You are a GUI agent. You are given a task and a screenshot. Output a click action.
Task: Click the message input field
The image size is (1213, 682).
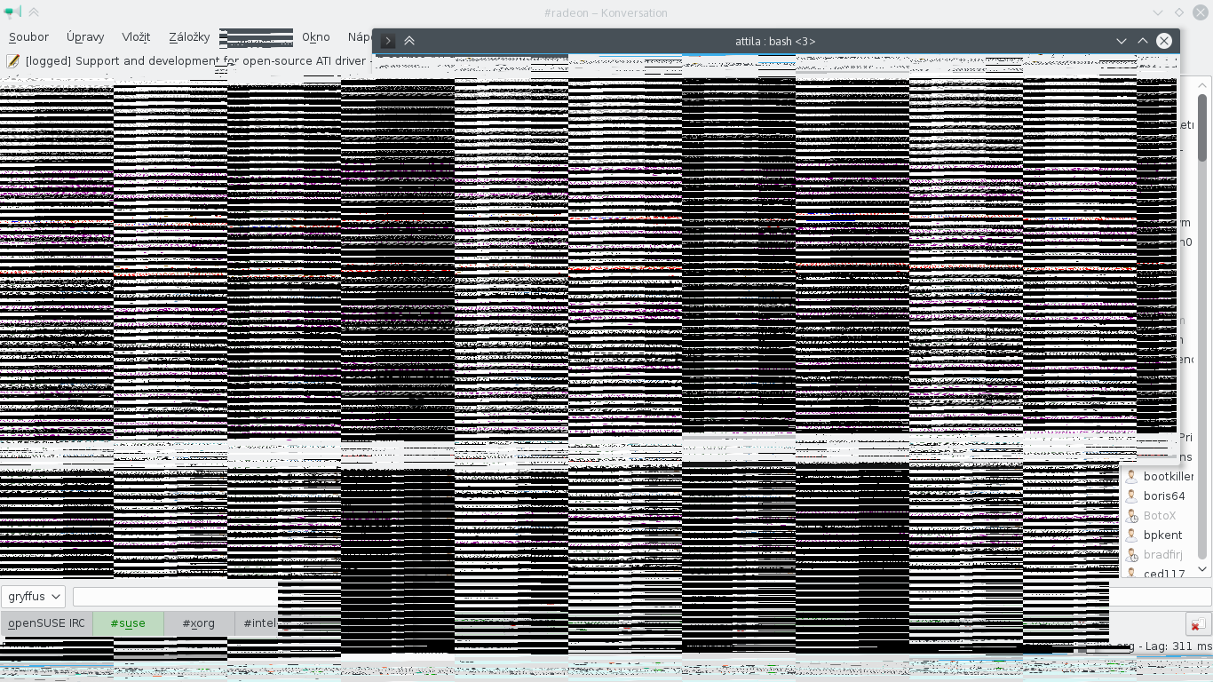point(642,597)
